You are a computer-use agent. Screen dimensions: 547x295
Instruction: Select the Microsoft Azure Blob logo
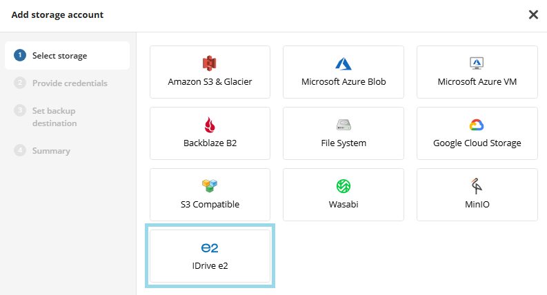tap(344, 64)
